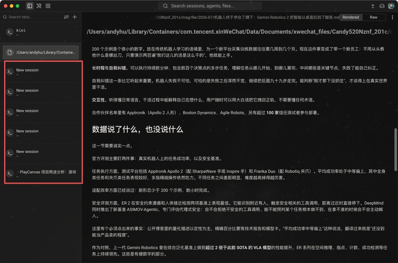Select the kini session tab
Image resolution: width=398 pixels, height=263 pixels.
pos(41,32)
